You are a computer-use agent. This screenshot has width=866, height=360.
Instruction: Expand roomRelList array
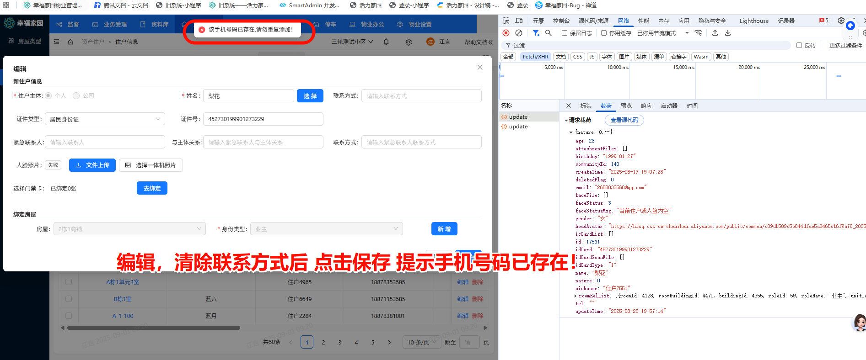(576, 296)
